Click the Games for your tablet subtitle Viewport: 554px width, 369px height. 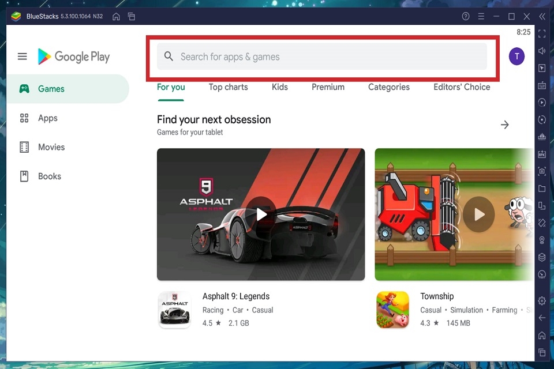190,133
